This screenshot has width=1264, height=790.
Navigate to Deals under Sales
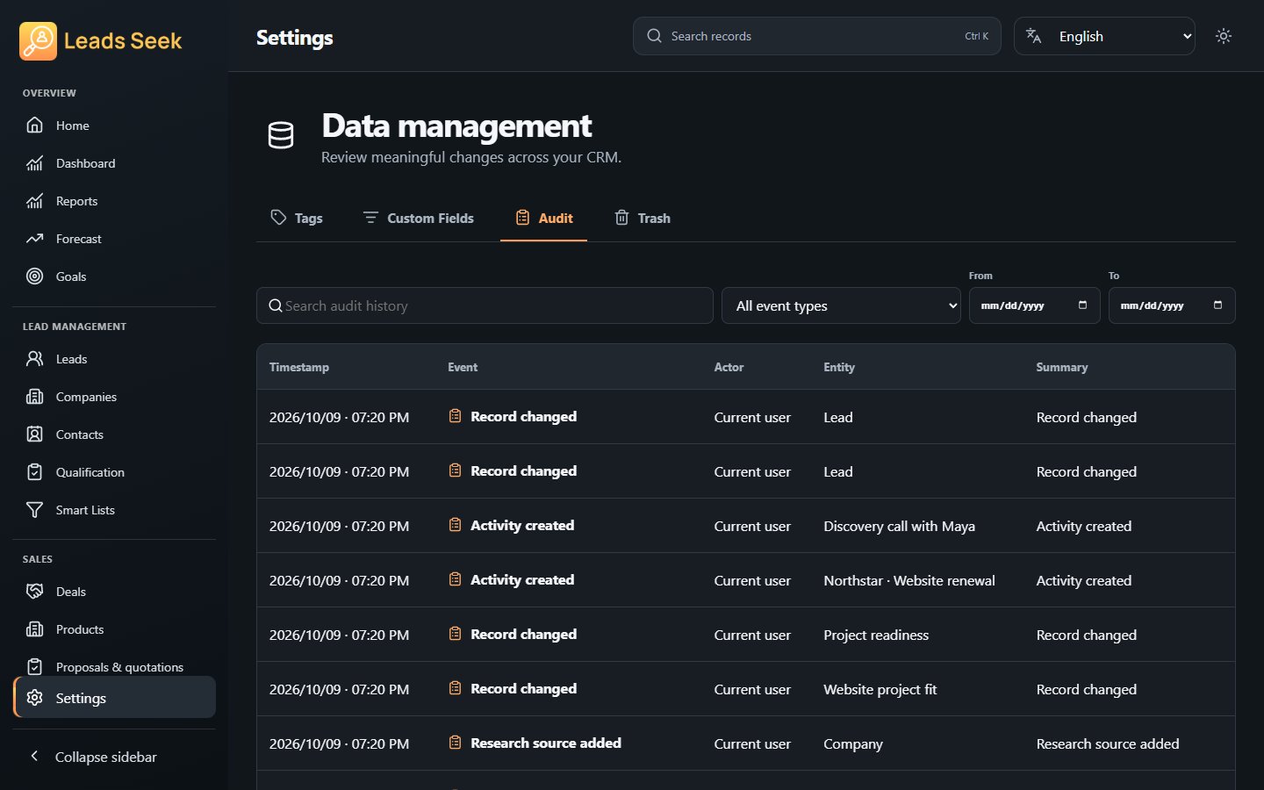tap(114, 592)
